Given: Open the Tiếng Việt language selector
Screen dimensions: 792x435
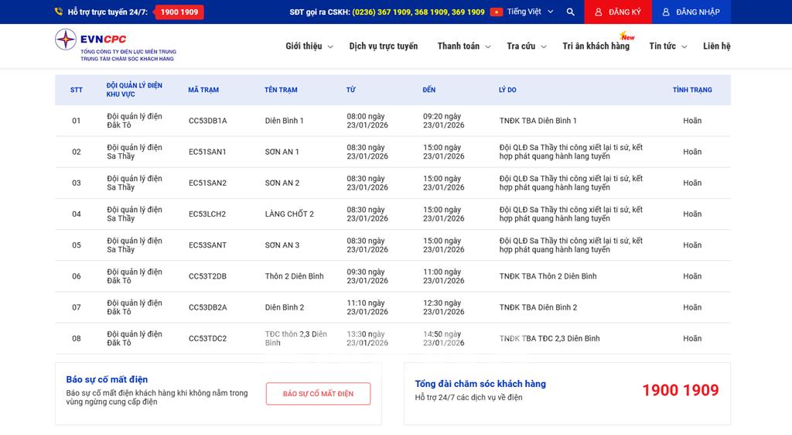Looking at the screenshot, I should tap(528, 12).
